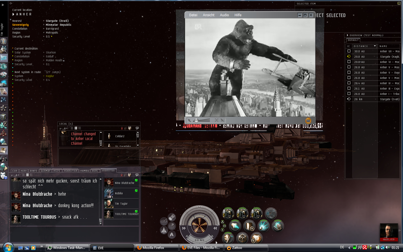Screen dimensions: 403x252
Task: Toggle mute in the Zattoo player
Action: point(189,120)
